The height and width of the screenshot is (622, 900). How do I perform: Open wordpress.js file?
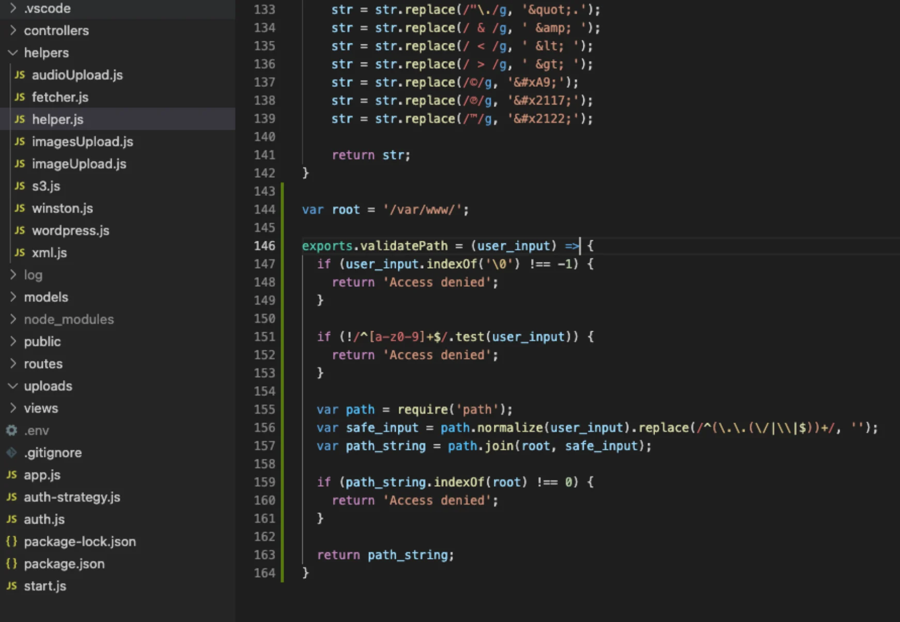[x=70, y=230]
